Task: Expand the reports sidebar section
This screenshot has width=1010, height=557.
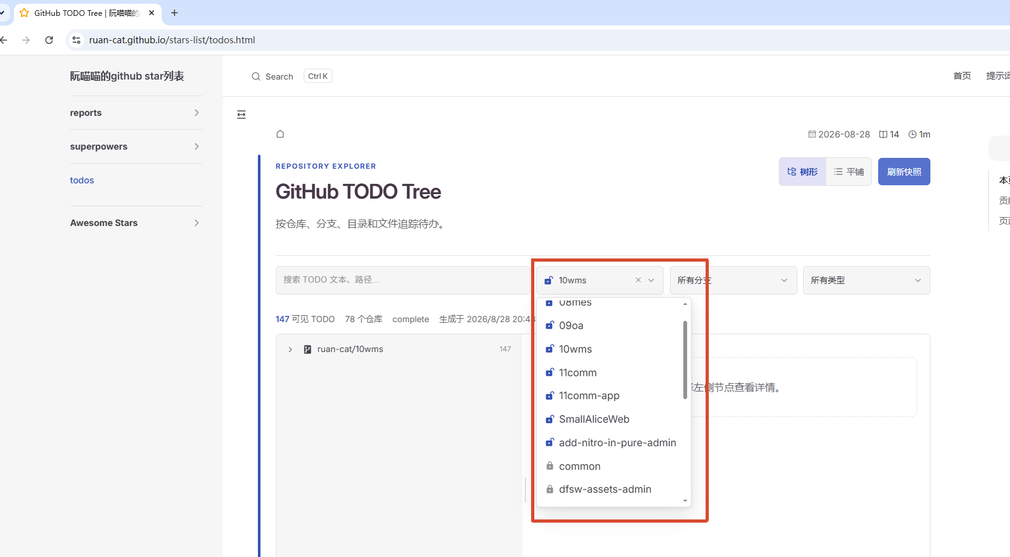Action: [x=136, y=113]
